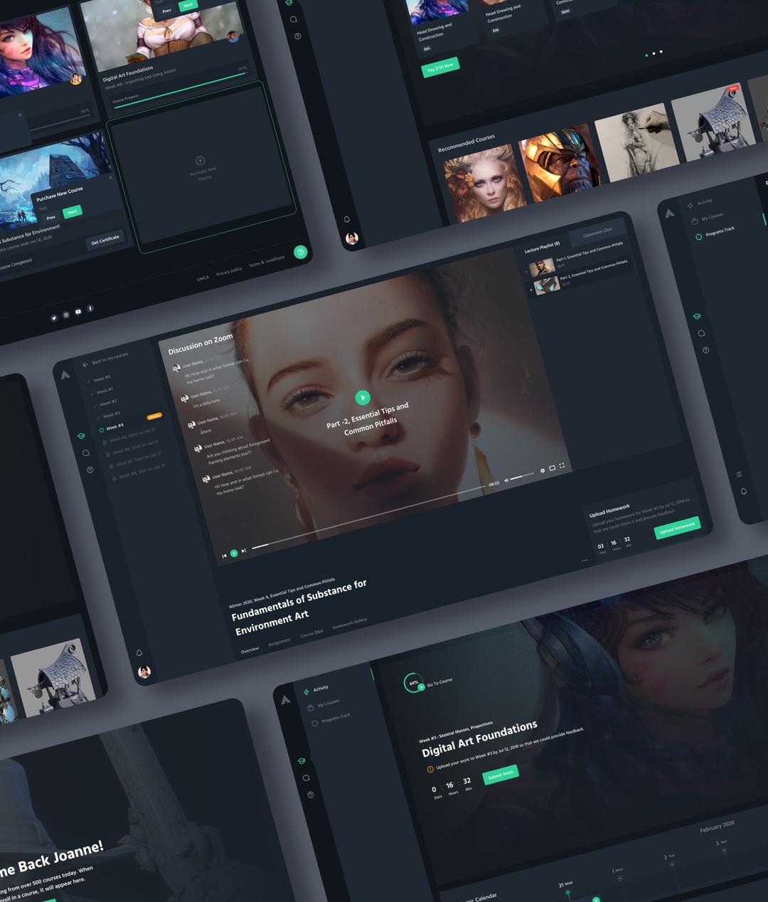Screen dimensions: 768x902
Task: Open the three-dot menu below the video
Action: click(x=585, y=561)
